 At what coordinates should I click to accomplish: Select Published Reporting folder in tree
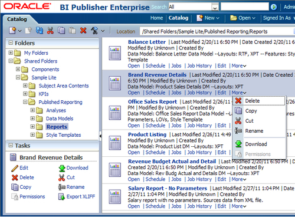tap(60, 102)
